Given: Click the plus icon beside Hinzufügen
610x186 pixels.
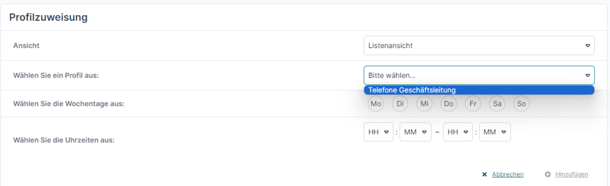Looking at the screenshot, I should [547, 174].
